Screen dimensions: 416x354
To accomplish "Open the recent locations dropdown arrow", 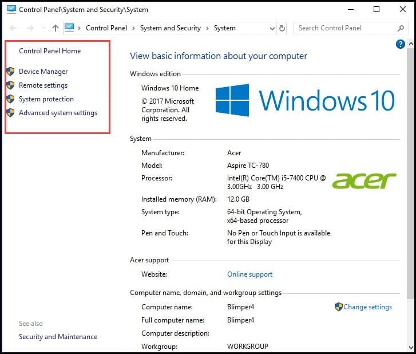I will click(x=43, y=28).
